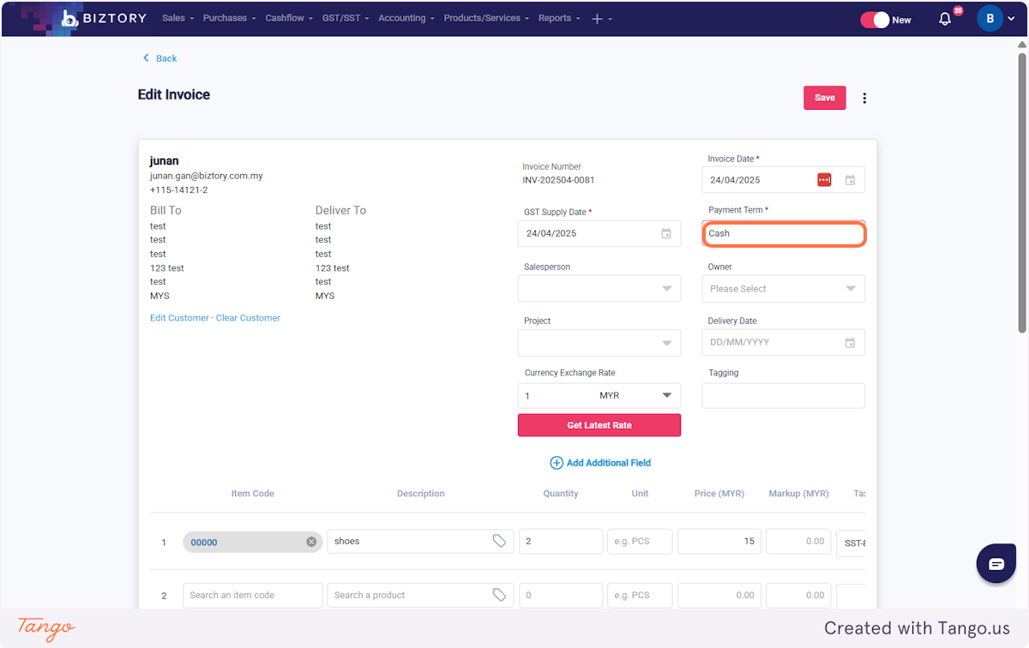Save the invoice
This screenshot has height=648, width=1029.
pos(825,98)
